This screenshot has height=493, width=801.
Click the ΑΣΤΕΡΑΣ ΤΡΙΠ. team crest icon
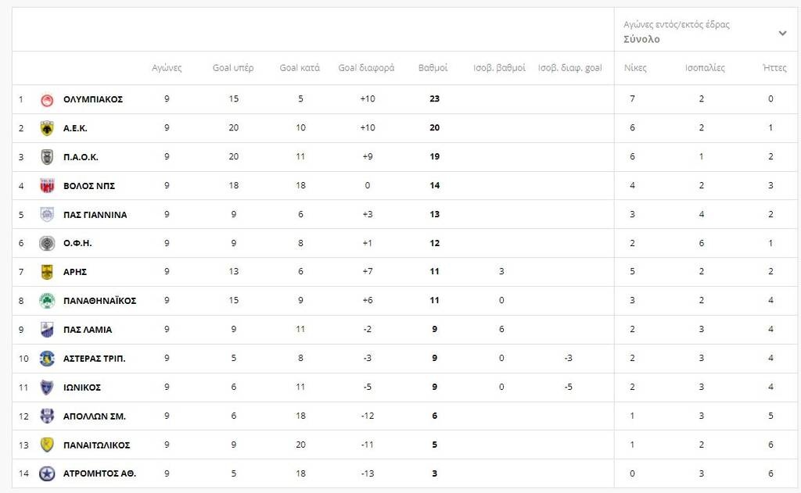[47, 359]
